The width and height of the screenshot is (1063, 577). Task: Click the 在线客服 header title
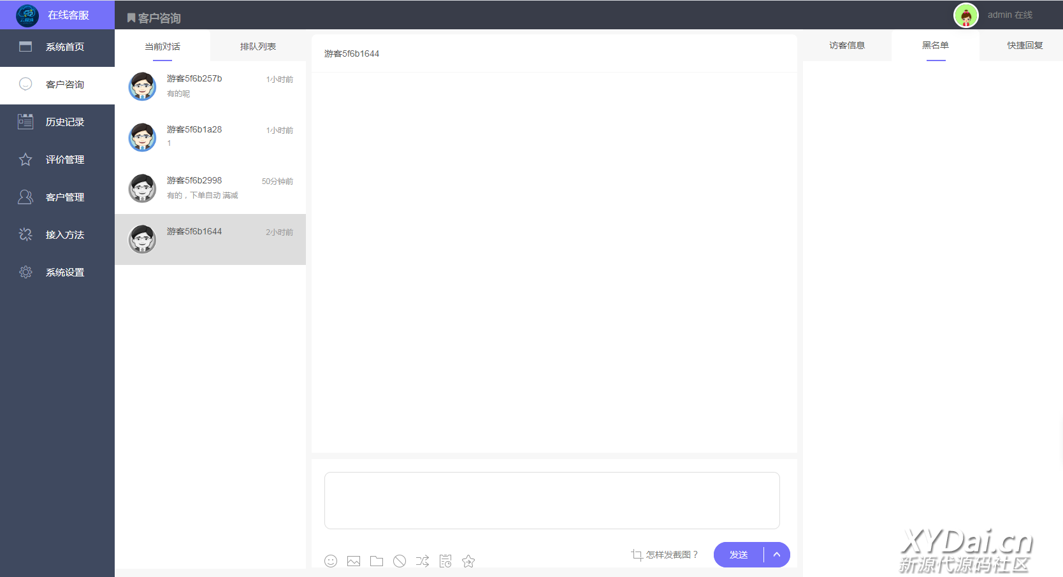point(68,15)
